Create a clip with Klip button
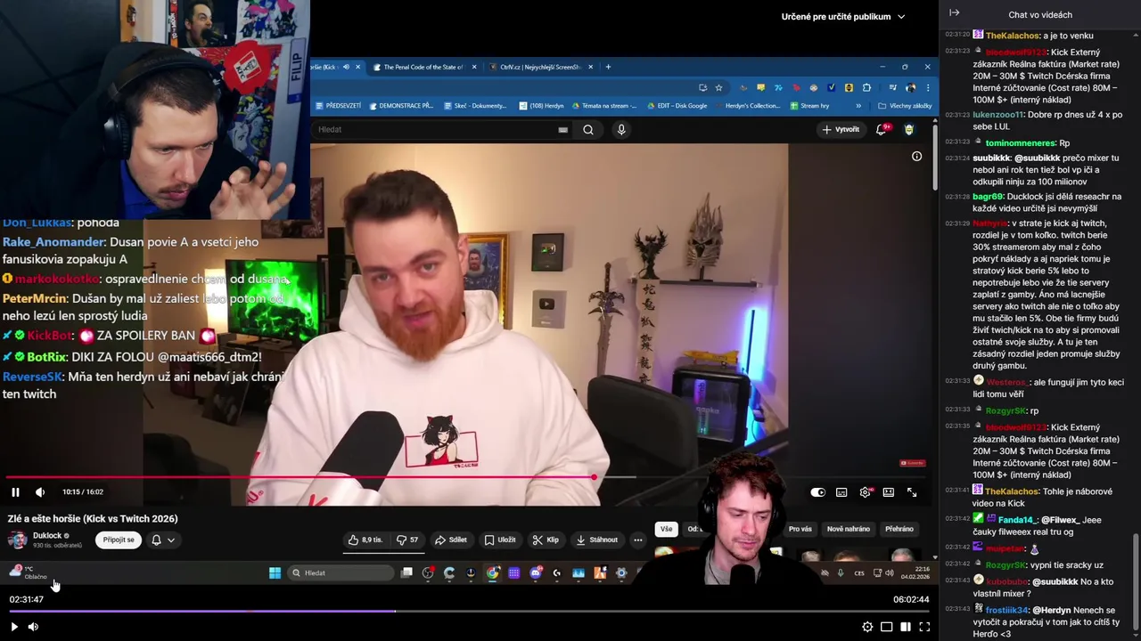The width and height of the screenshot is (1141, 641). click(546, 540)
